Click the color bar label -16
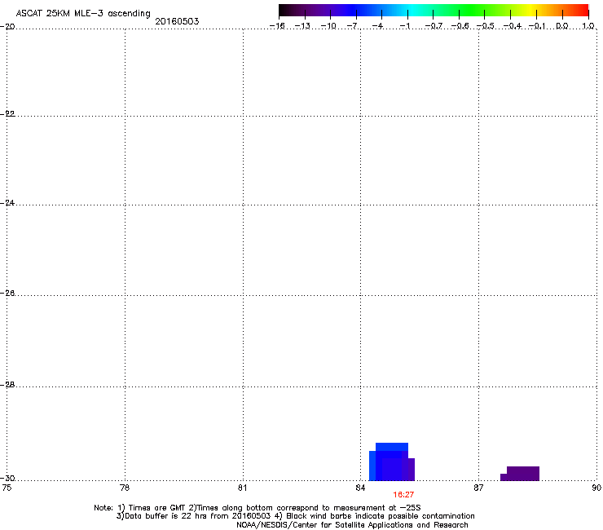Viewport: 603px width, 530px height. pyautogui.click(x=277, y=26)
